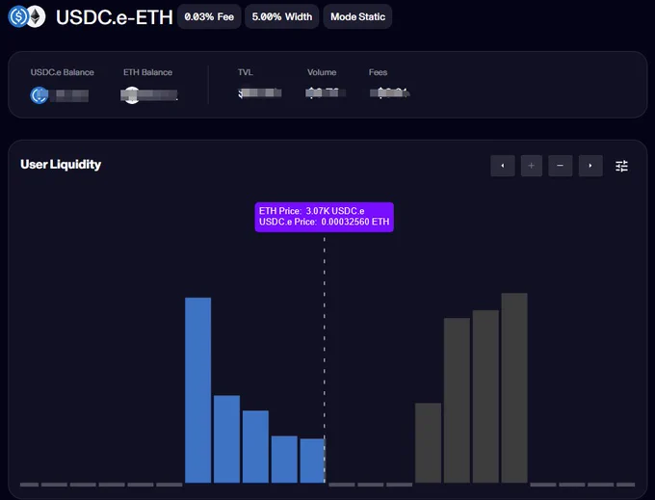This screenshot has width=655, height=500.
Task: Click the ETH token logo in header
Action: click(37, 16)
